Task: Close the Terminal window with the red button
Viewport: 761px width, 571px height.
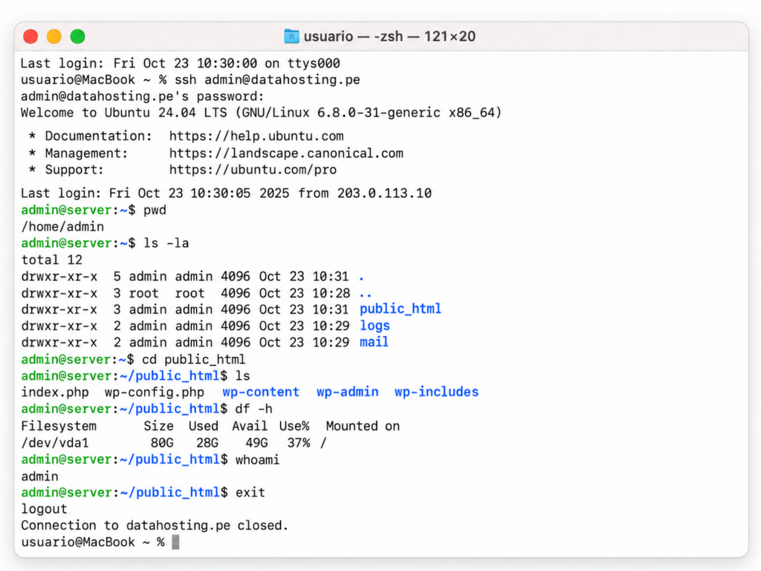Action: click(30, 36)
